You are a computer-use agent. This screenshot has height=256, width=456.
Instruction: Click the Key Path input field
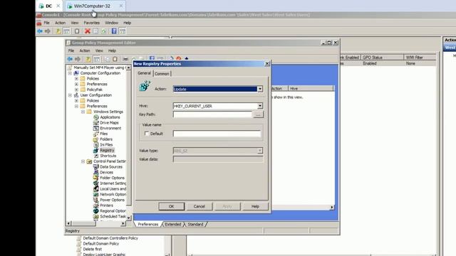(x=212, y=114)
